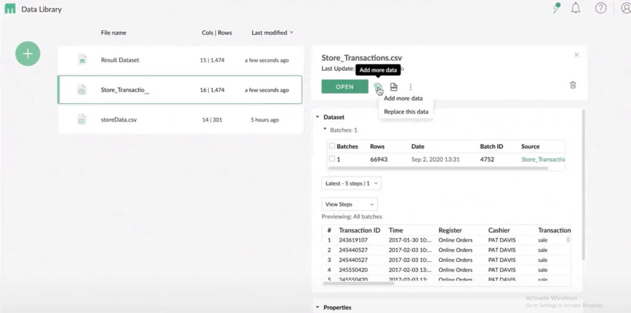Collapse the Properties section

[x=317, y=307]
